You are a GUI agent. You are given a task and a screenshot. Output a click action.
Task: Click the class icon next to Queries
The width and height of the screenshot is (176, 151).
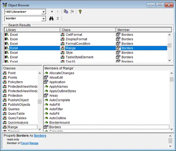click(x=5, y=109)
